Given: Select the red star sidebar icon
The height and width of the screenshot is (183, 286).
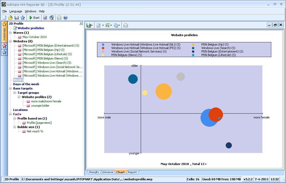Looking at the screenshot, I should point(4,46).
